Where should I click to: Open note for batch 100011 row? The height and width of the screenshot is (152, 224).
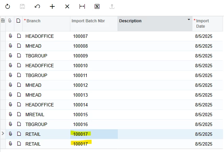click(x=19, y=75)
